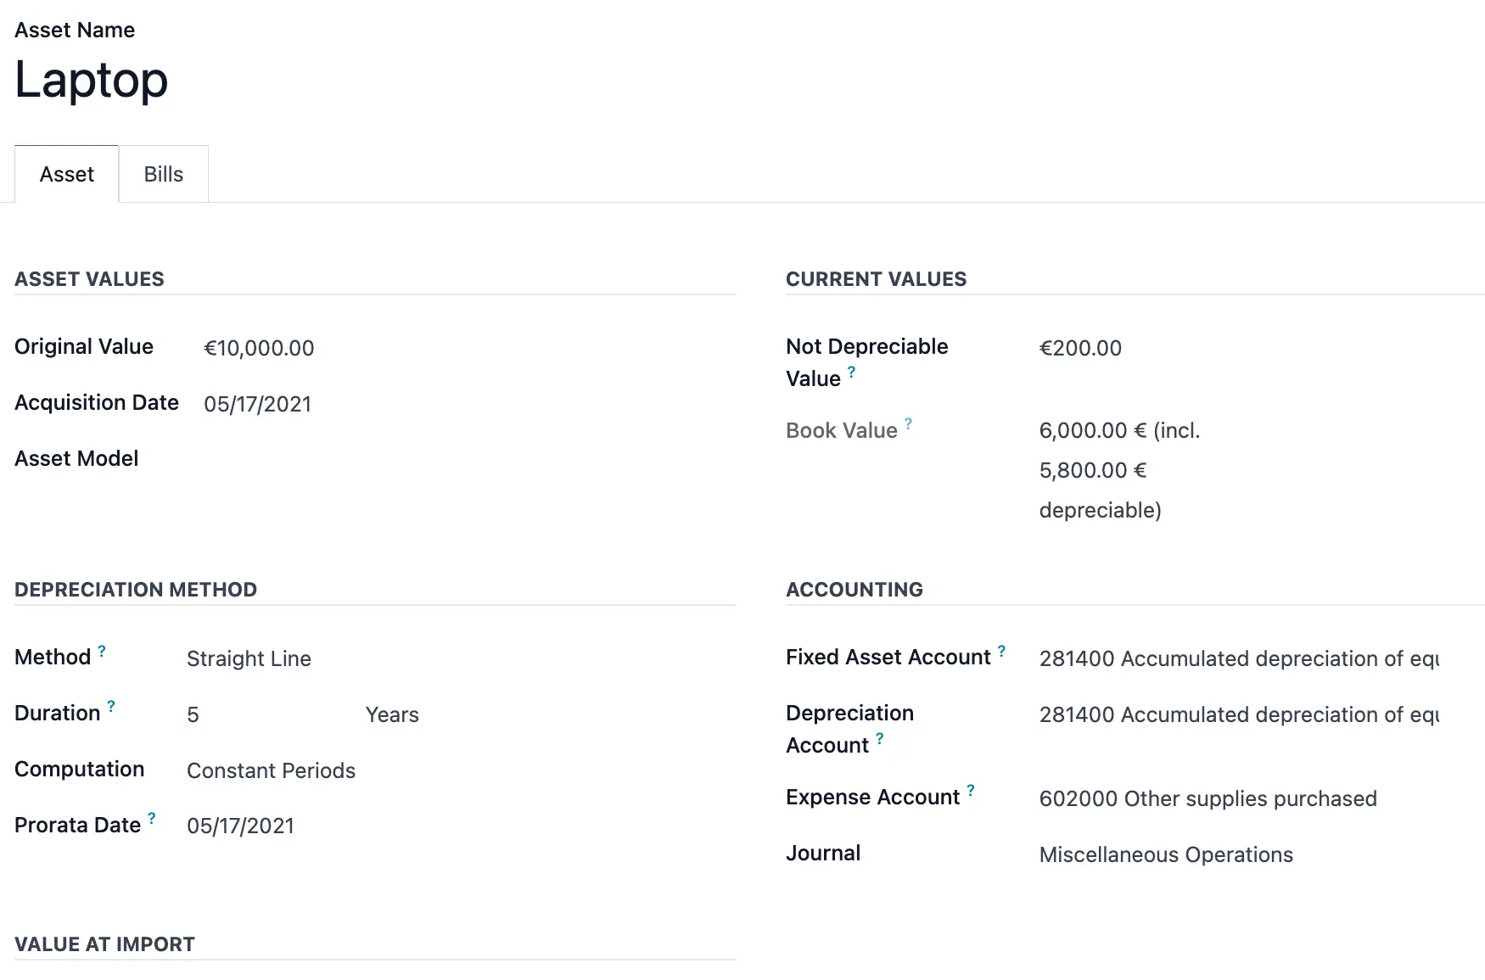Switch to the Bills tab

pyautogui.click(x=164, y=174)
